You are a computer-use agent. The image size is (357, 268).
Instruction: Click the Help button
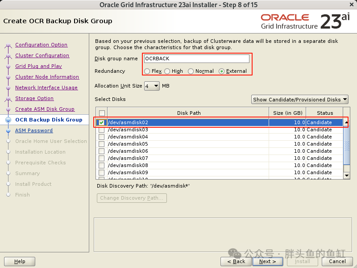[x=20, y=261]
